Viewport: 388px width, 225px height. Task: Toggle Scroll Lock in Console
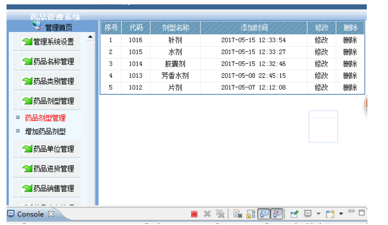click(x=251, y=214)
